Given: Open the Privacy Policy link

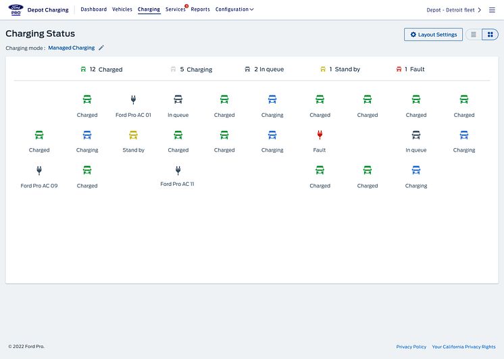Looking at the screenshot, I should pyautogui.click(x=411, y=347).
